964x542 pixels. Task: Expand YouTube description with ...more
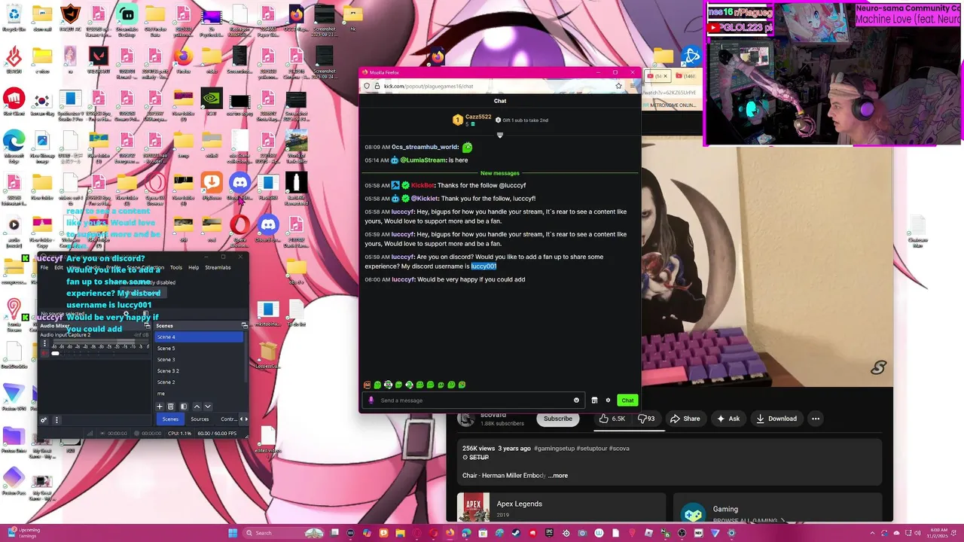(558, 476)
